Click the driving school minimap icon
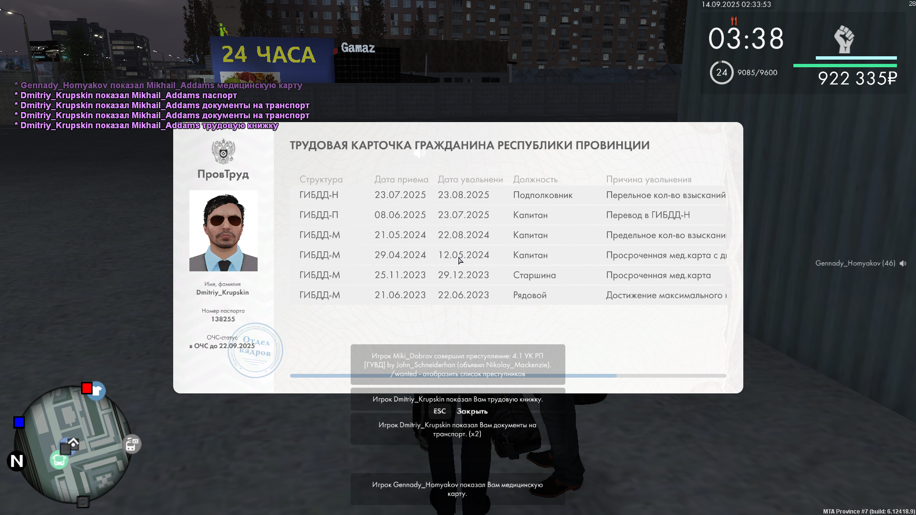 132,444
